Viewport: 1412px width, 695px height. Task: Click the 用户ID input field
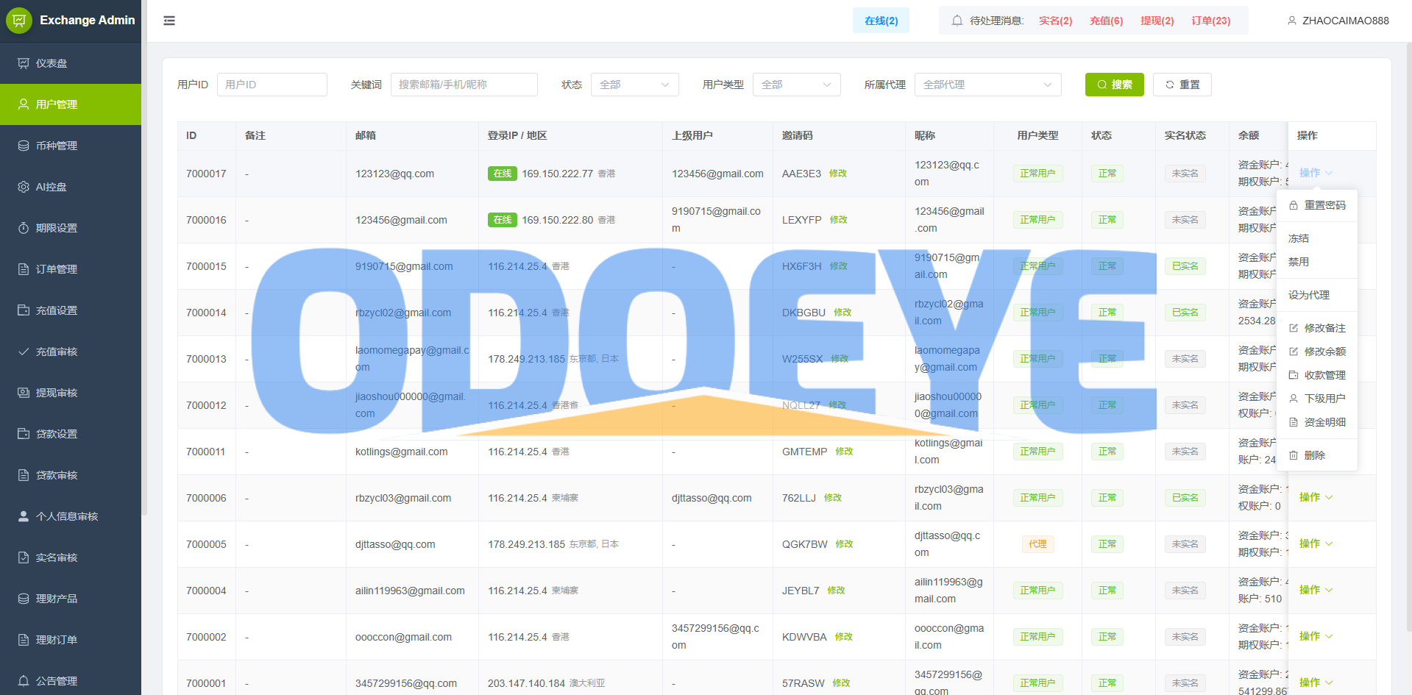[x=272, y=85]
